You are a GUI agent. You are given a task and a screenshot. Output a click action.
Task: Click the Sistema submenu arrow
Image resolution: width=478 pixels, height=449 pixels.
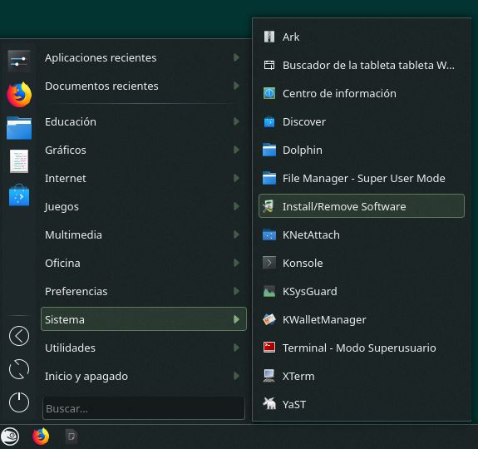(236, 319)
